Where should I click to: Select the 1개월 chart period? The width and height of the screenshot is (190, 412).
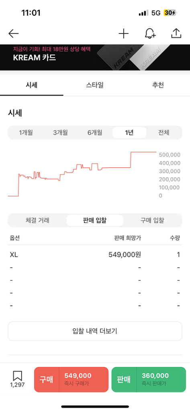point(26,133)
